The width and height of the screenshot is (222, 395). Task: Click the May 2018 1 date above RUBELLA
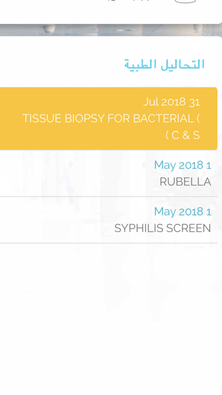pyautogui.click(x=183, y=165)
